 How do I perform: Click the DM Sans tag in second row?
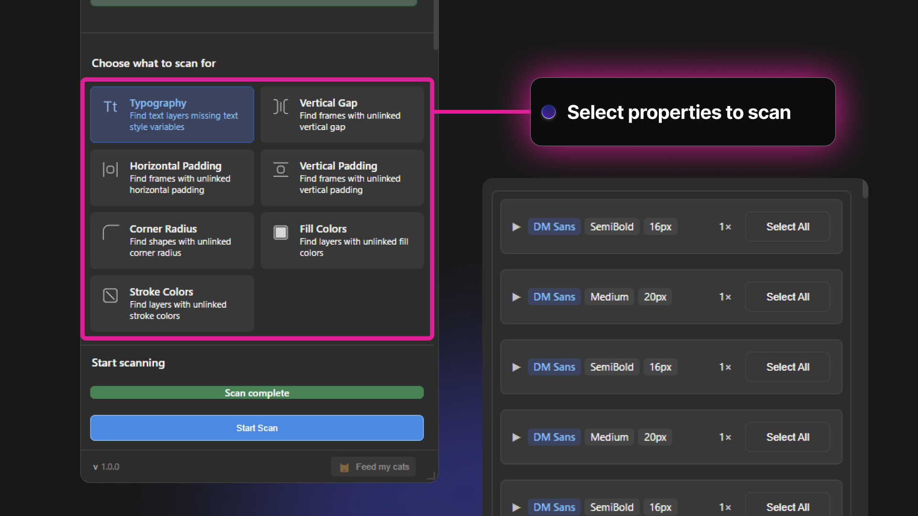click(x=554, y=297)
